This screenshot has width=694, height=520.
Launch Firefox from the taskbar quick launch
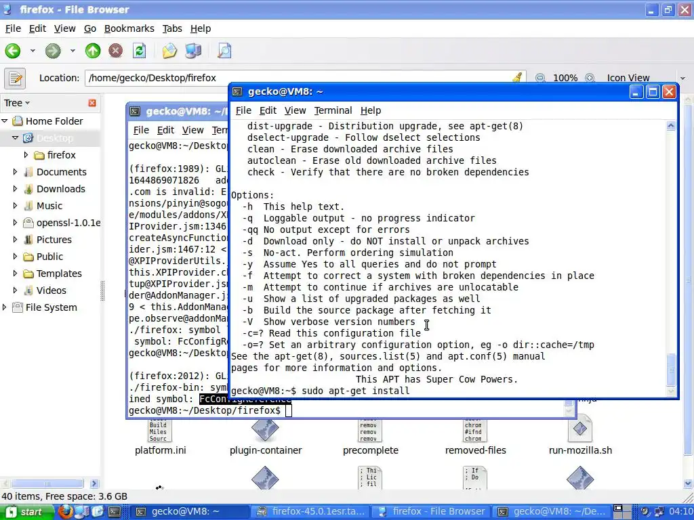[x=66, y=512]
